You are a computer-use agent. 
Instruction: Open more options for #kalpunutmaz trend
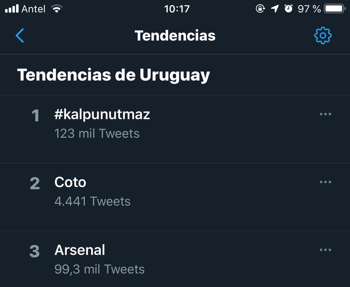(x=325, y=114)
